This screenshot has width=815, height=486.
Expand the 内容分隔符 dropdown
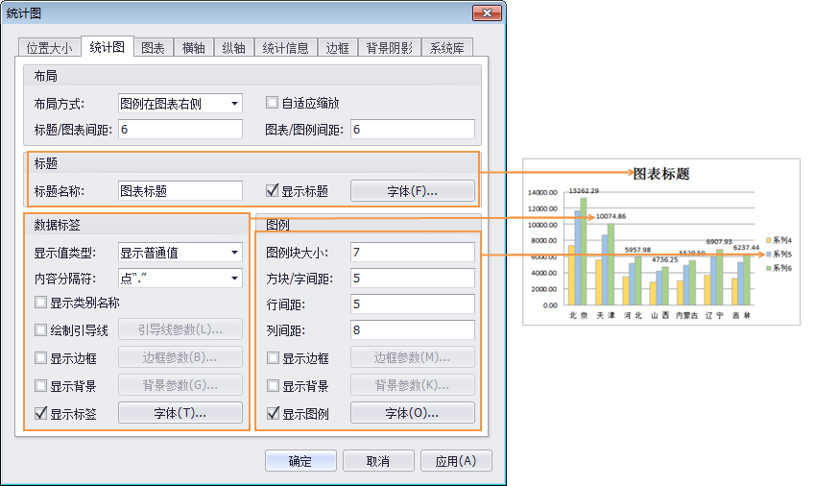234,279
